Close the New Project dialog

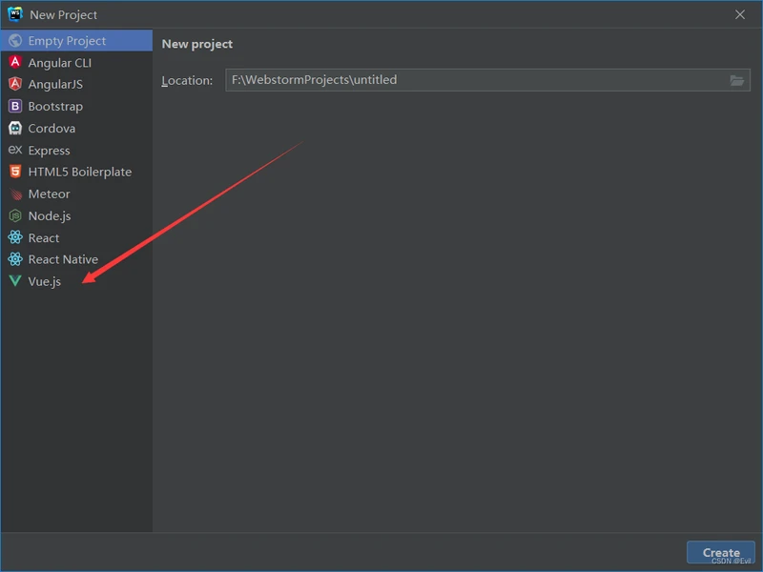740,14
